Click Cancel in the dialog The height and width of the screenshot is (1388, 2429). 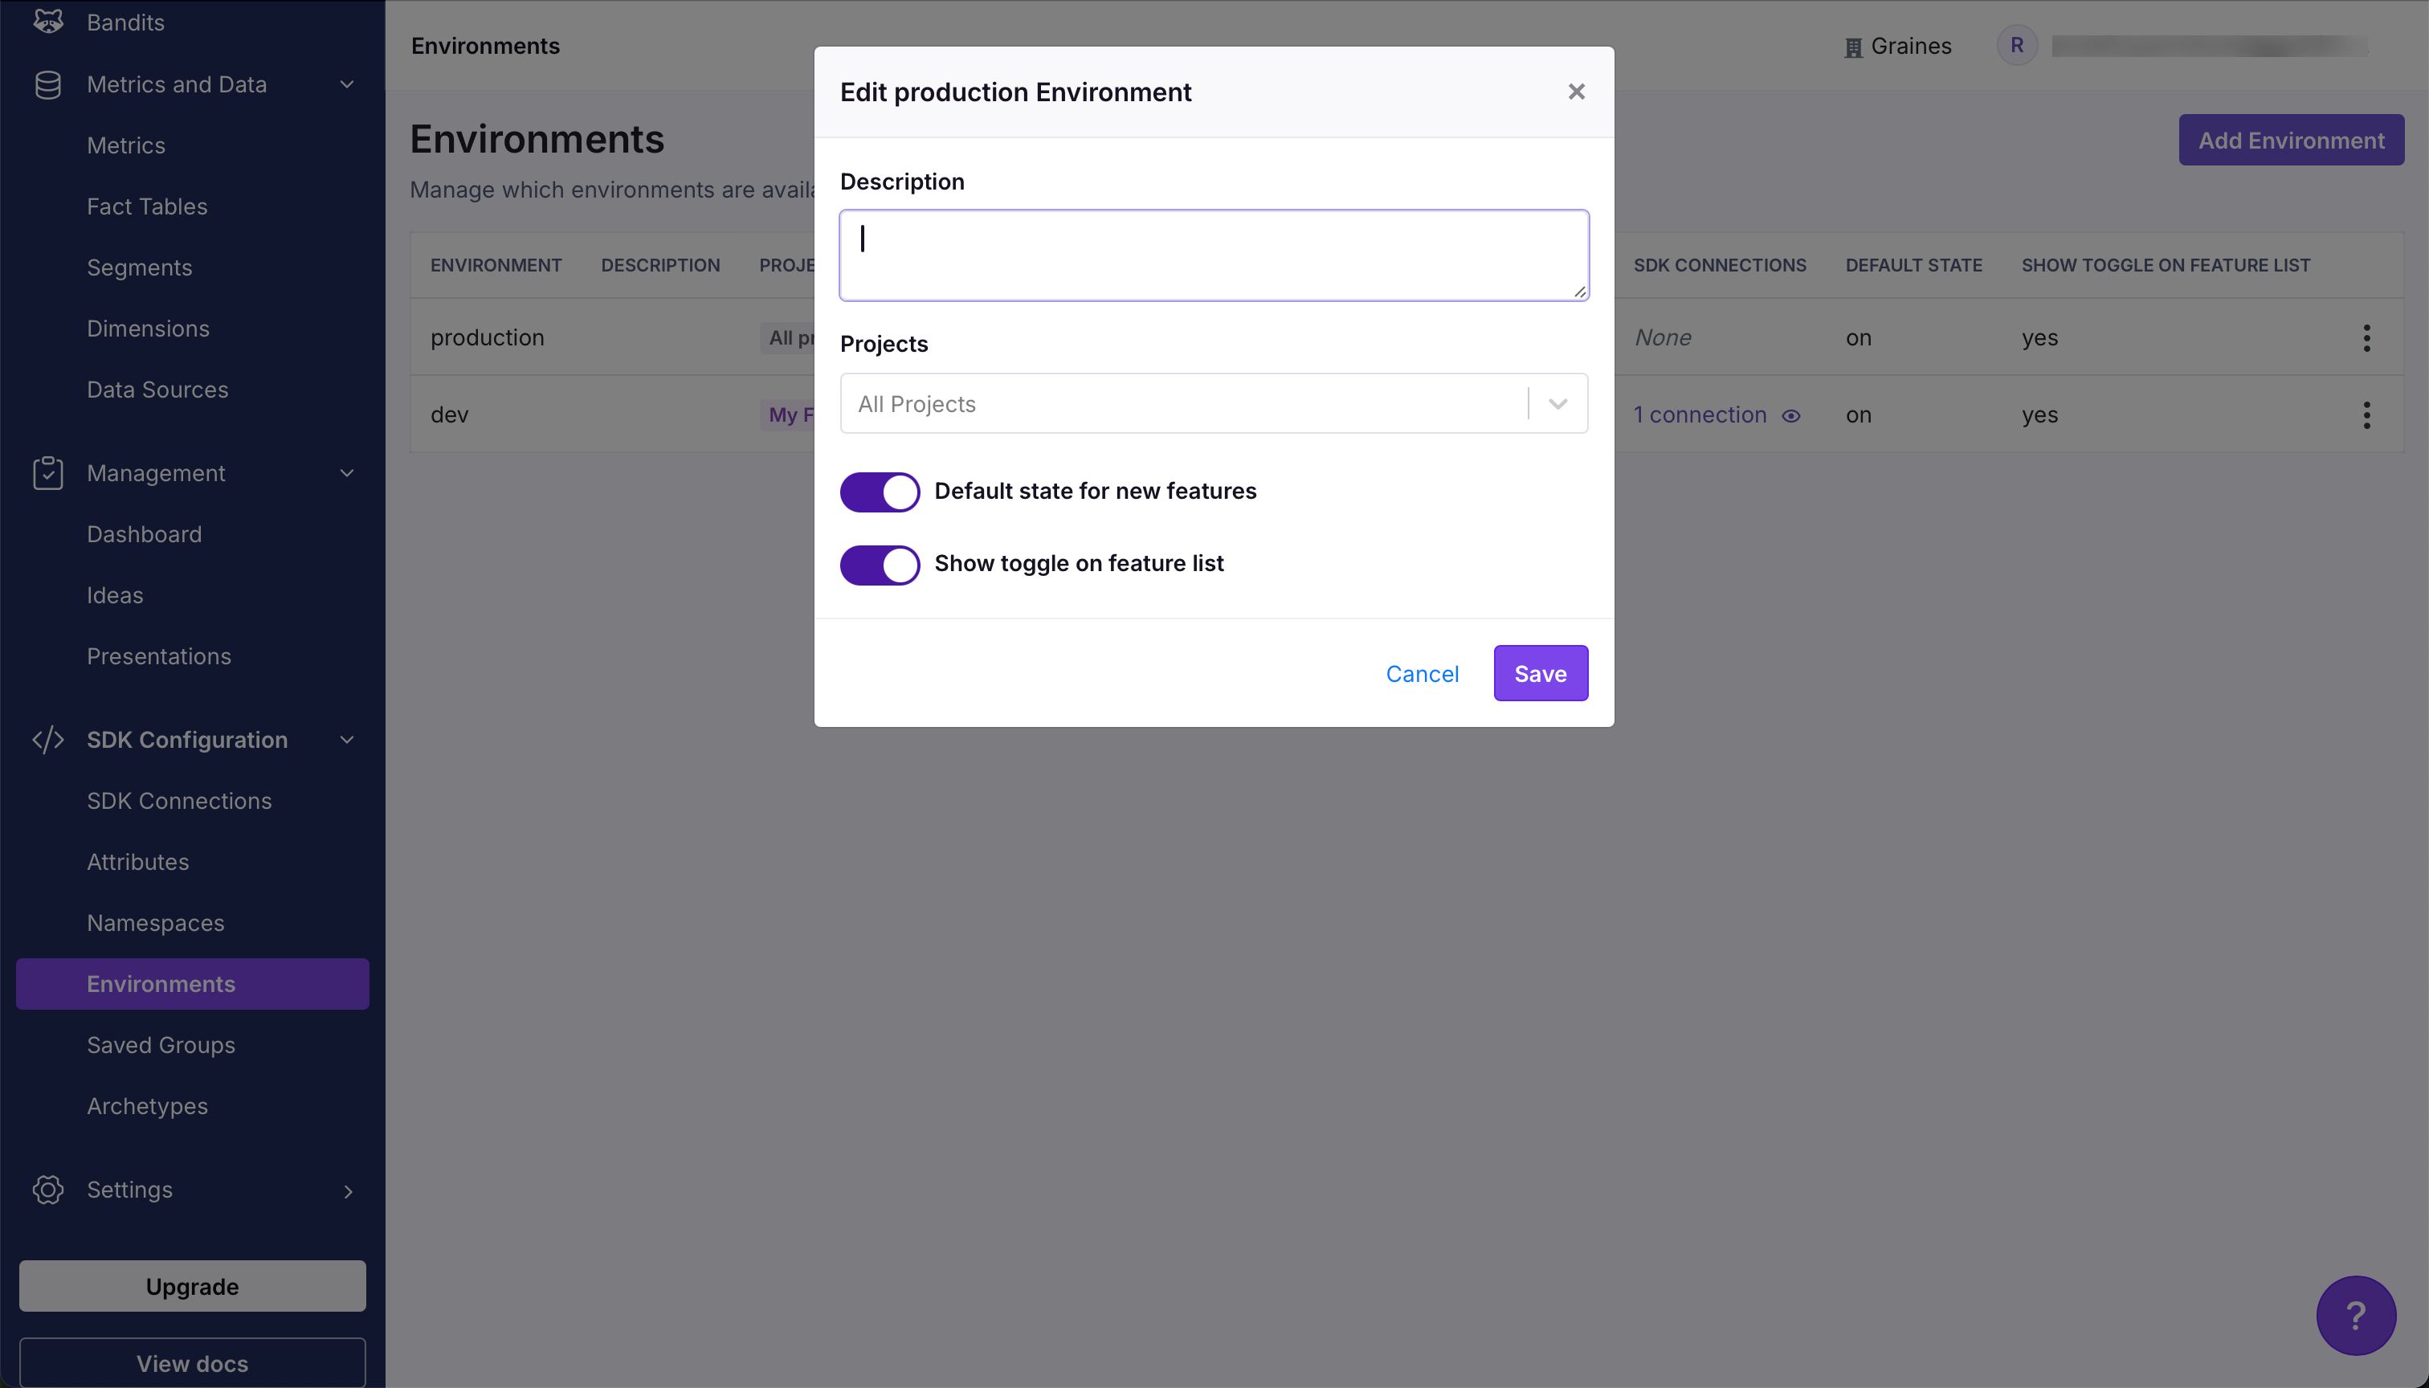click(1422, 674)
